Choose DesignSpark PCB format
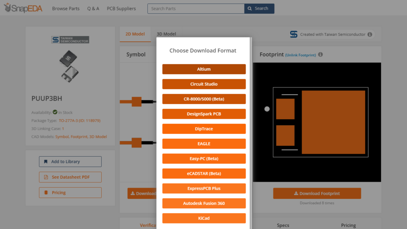Image resolution: width=407 pixels, height=229 pixels. [x=204, y=114]
